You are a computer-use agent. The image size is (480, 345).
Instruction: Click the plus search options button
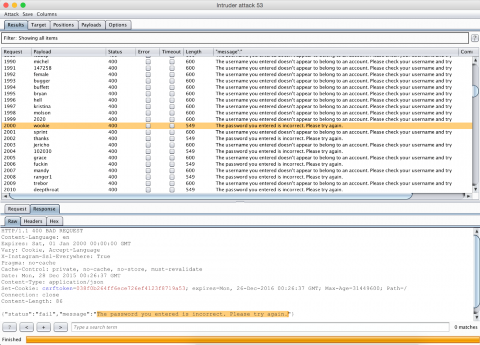tap(43, 327)
